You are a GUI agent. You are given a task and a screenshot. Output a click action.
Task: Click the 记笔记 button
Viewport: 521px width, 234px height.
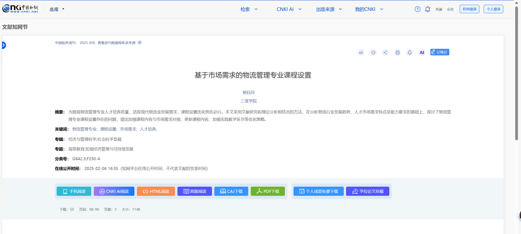tap(439, 52)
